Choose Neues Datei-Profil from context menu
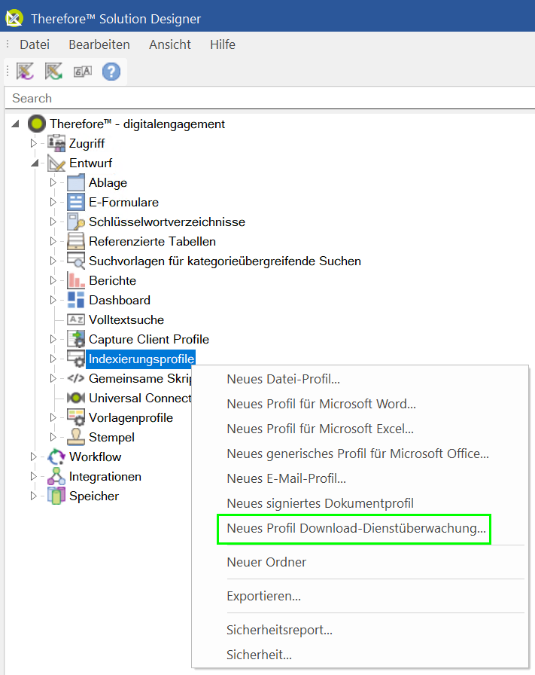 [x=360, y=379]
